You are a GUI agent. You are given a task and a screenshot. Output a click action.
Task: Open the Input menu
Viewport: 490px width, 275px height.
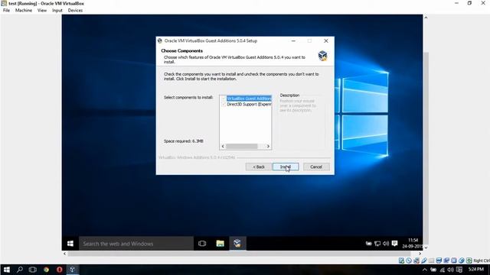tap(57, 10)
